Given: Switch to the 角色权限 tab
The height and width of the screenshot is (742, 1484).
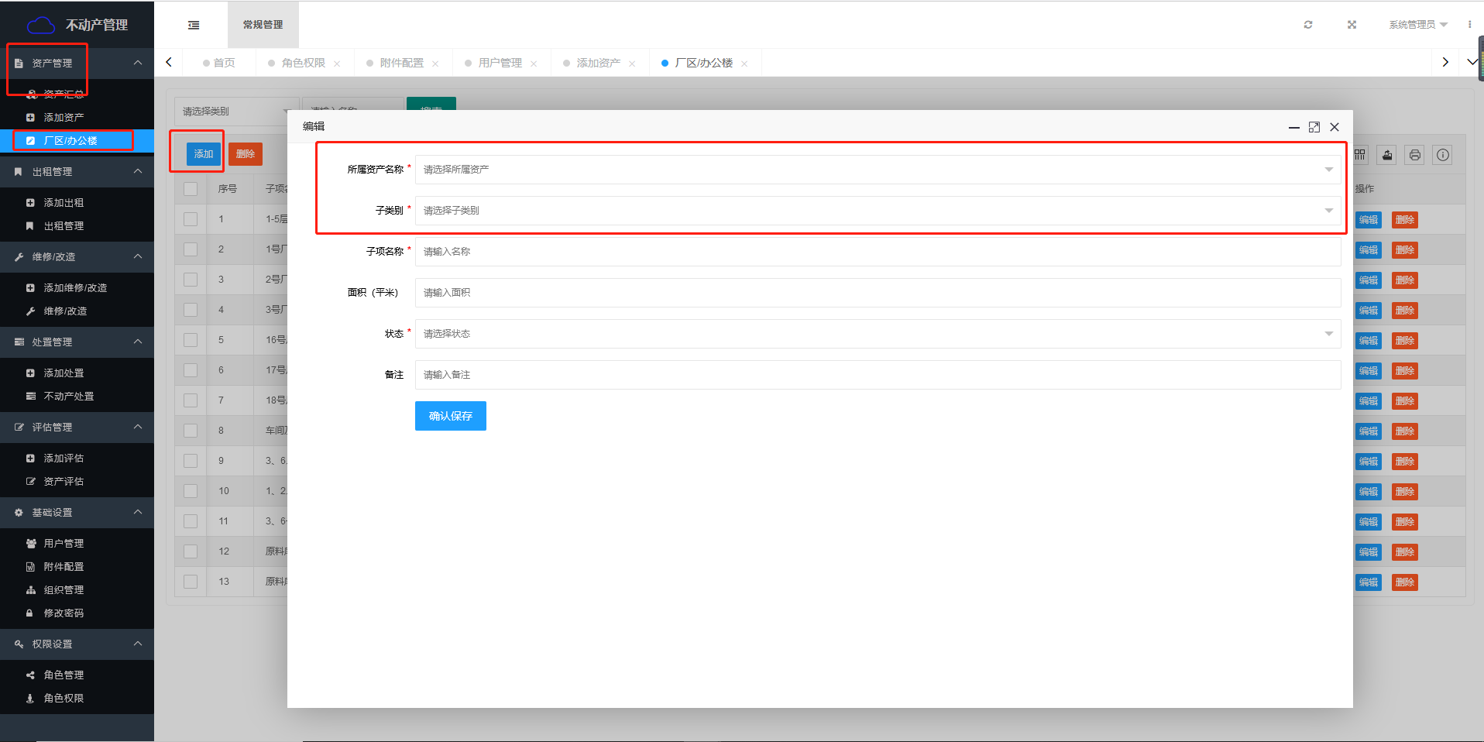Looking at the screenshot, I should coord(303,63).
